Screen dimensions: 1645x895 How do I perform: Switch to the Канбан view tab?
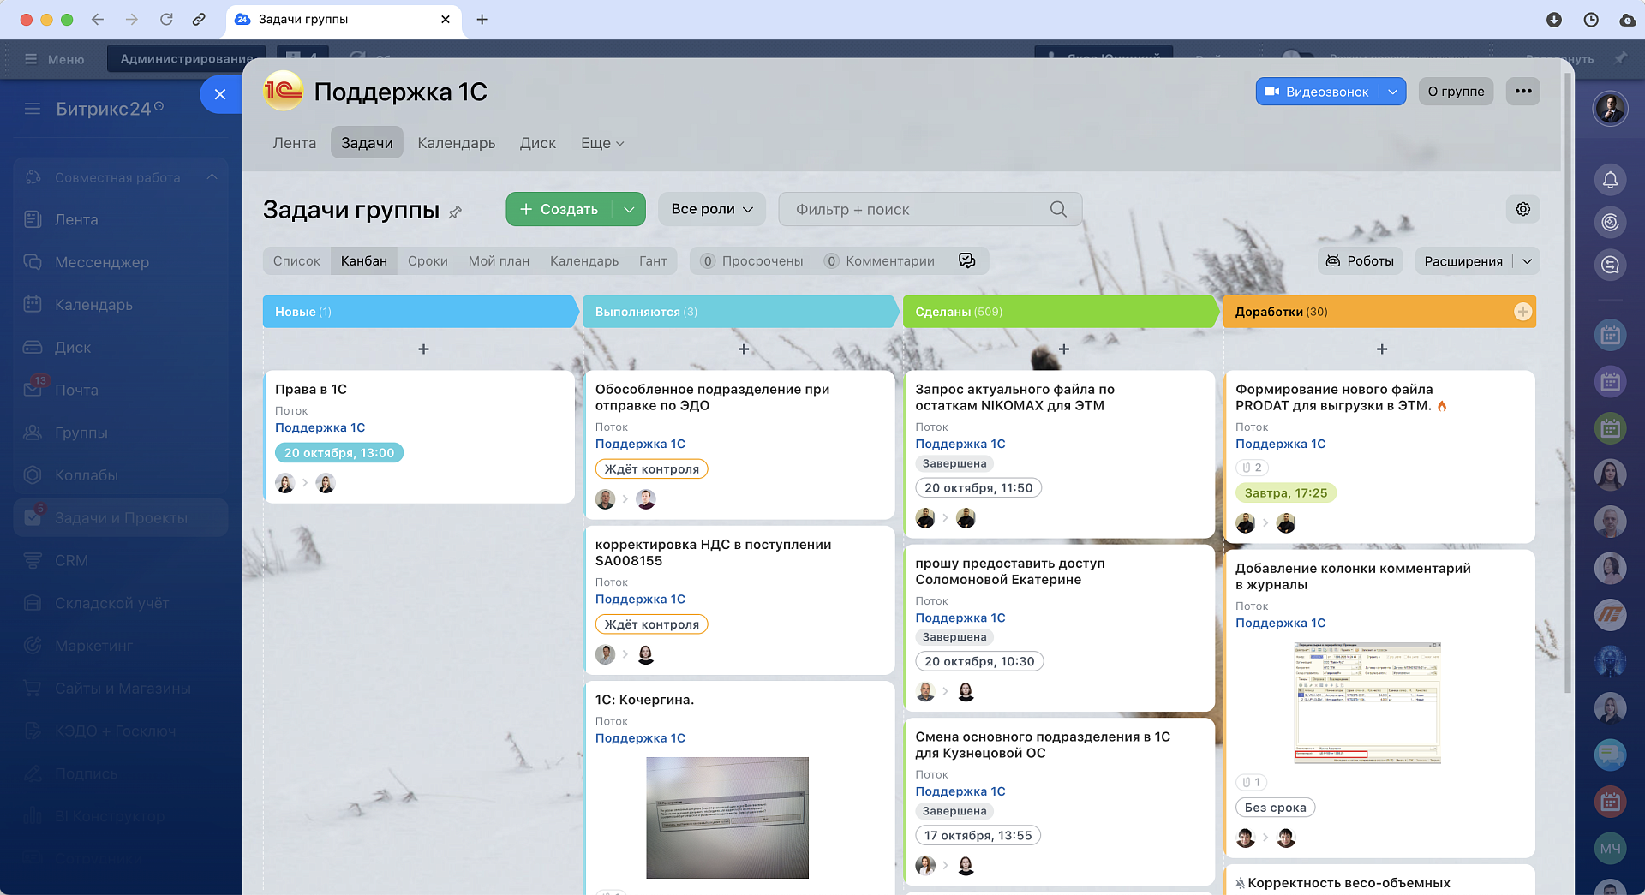pos(363,260)
